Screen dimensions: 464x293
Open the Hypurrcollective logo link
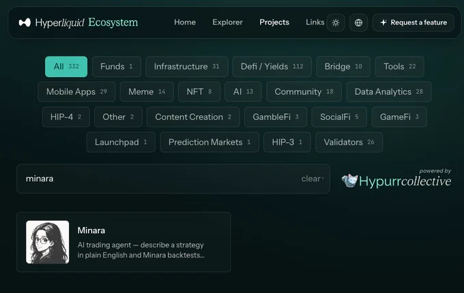[x=396, y=179]
